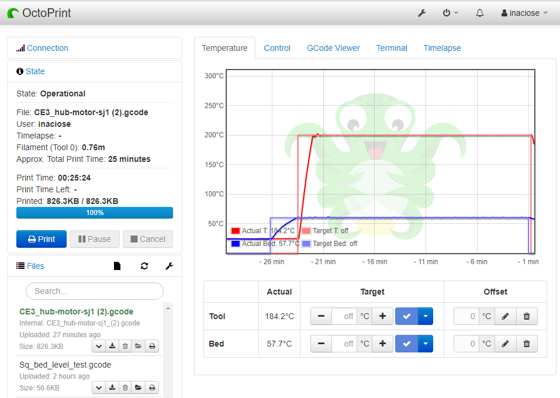This screenshot has height=398, width=560.
Task: Confirm the Bed target temperature with the checkmark
Action: (406, 344)
